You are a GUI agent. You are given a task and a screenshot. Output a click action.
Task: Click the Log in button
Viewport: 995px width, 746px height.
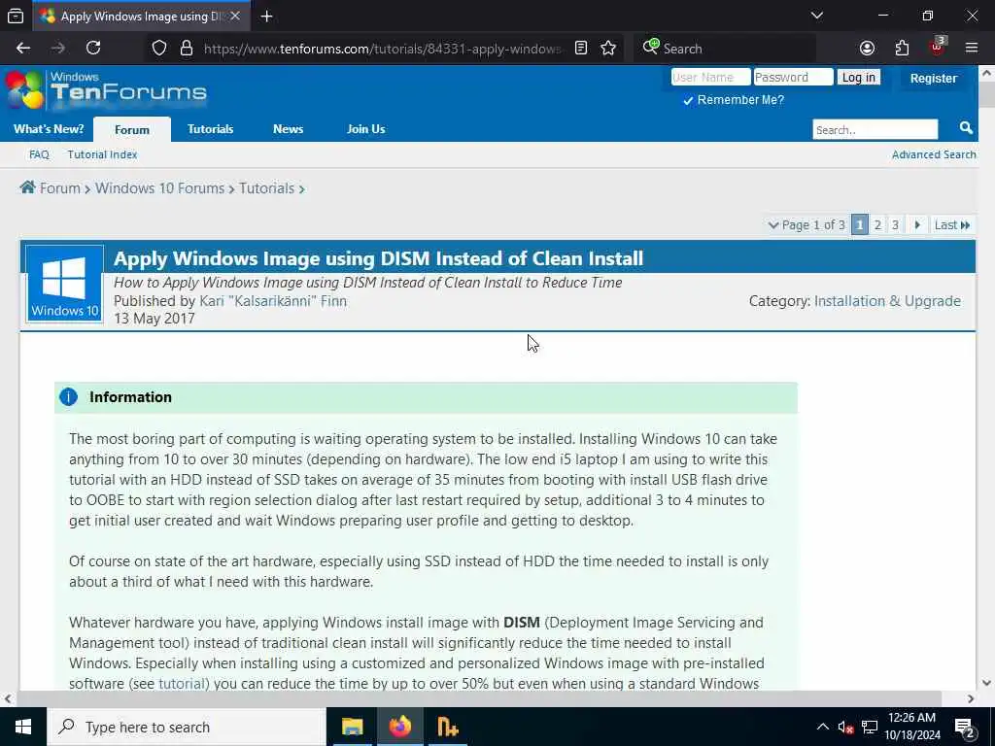tap(859, 78)
